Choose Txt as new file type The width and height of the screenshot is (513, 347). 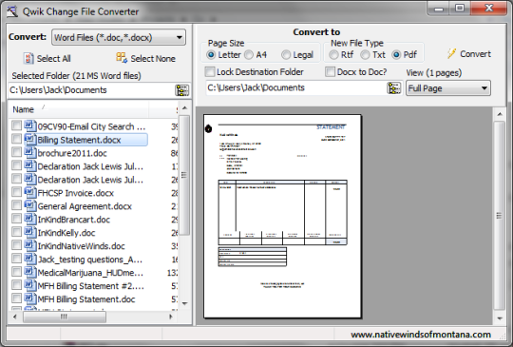point(365,55)
